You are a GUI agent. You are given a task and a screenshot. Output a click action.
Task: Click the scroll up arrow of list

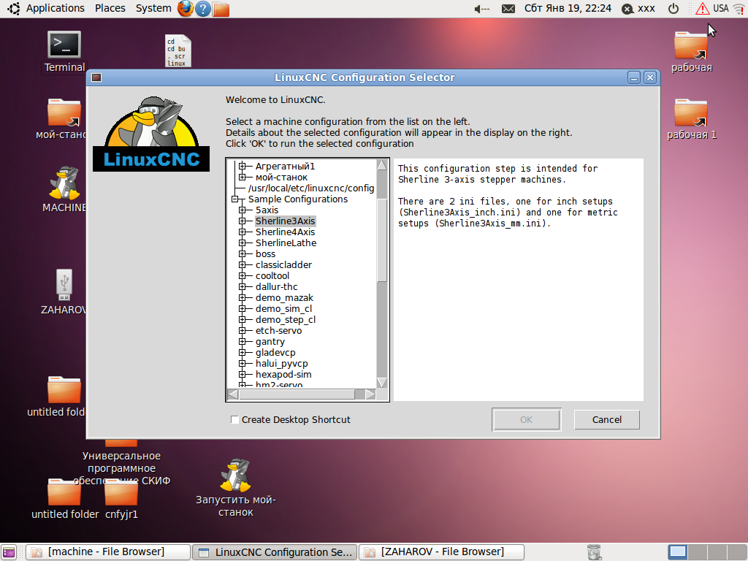tap(382, 165)
